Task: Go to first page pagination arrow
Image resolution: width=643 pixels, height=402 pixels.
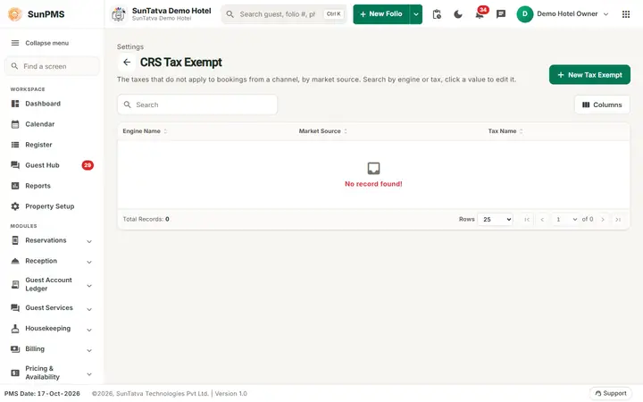Action: pyautogui.click(x=527, y=220)
